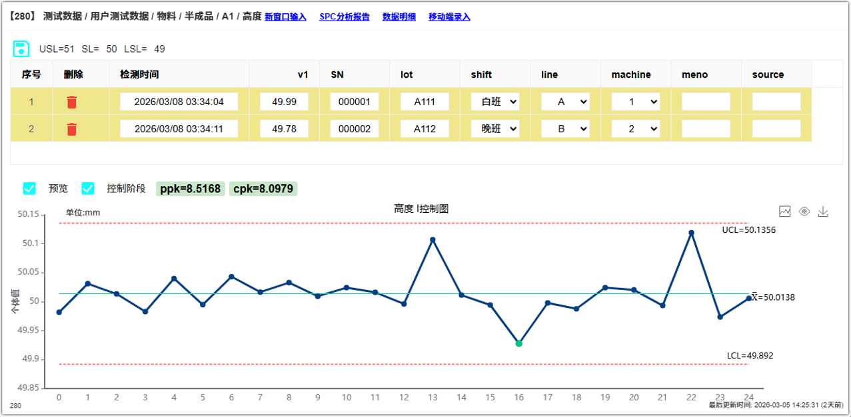This screenshot has height=417, width=851.
Task: Click the ppk=8.5168 badge
Action: point(191,189)
